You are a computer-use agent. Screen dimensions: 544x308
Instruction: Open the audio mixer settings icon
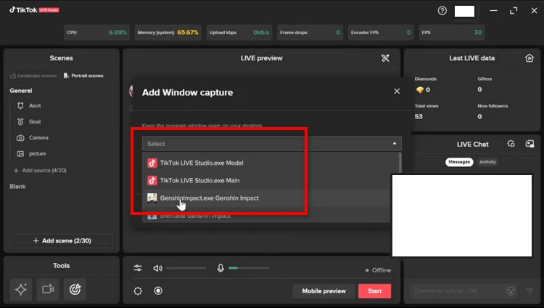pyautogui.click(x=138, y=268)
